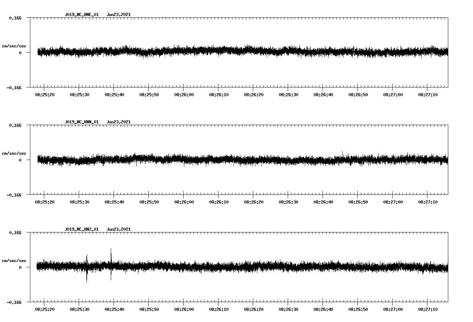Pick 08:27:00 time label on the HNN axis
Screen dimensions: 473x322
click(393, 202)
